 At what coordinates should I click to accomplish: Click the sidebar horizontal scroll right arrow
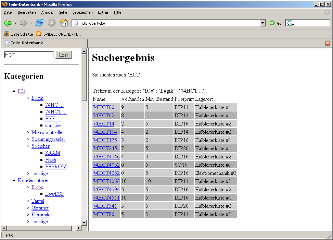(x=79, y=228)
